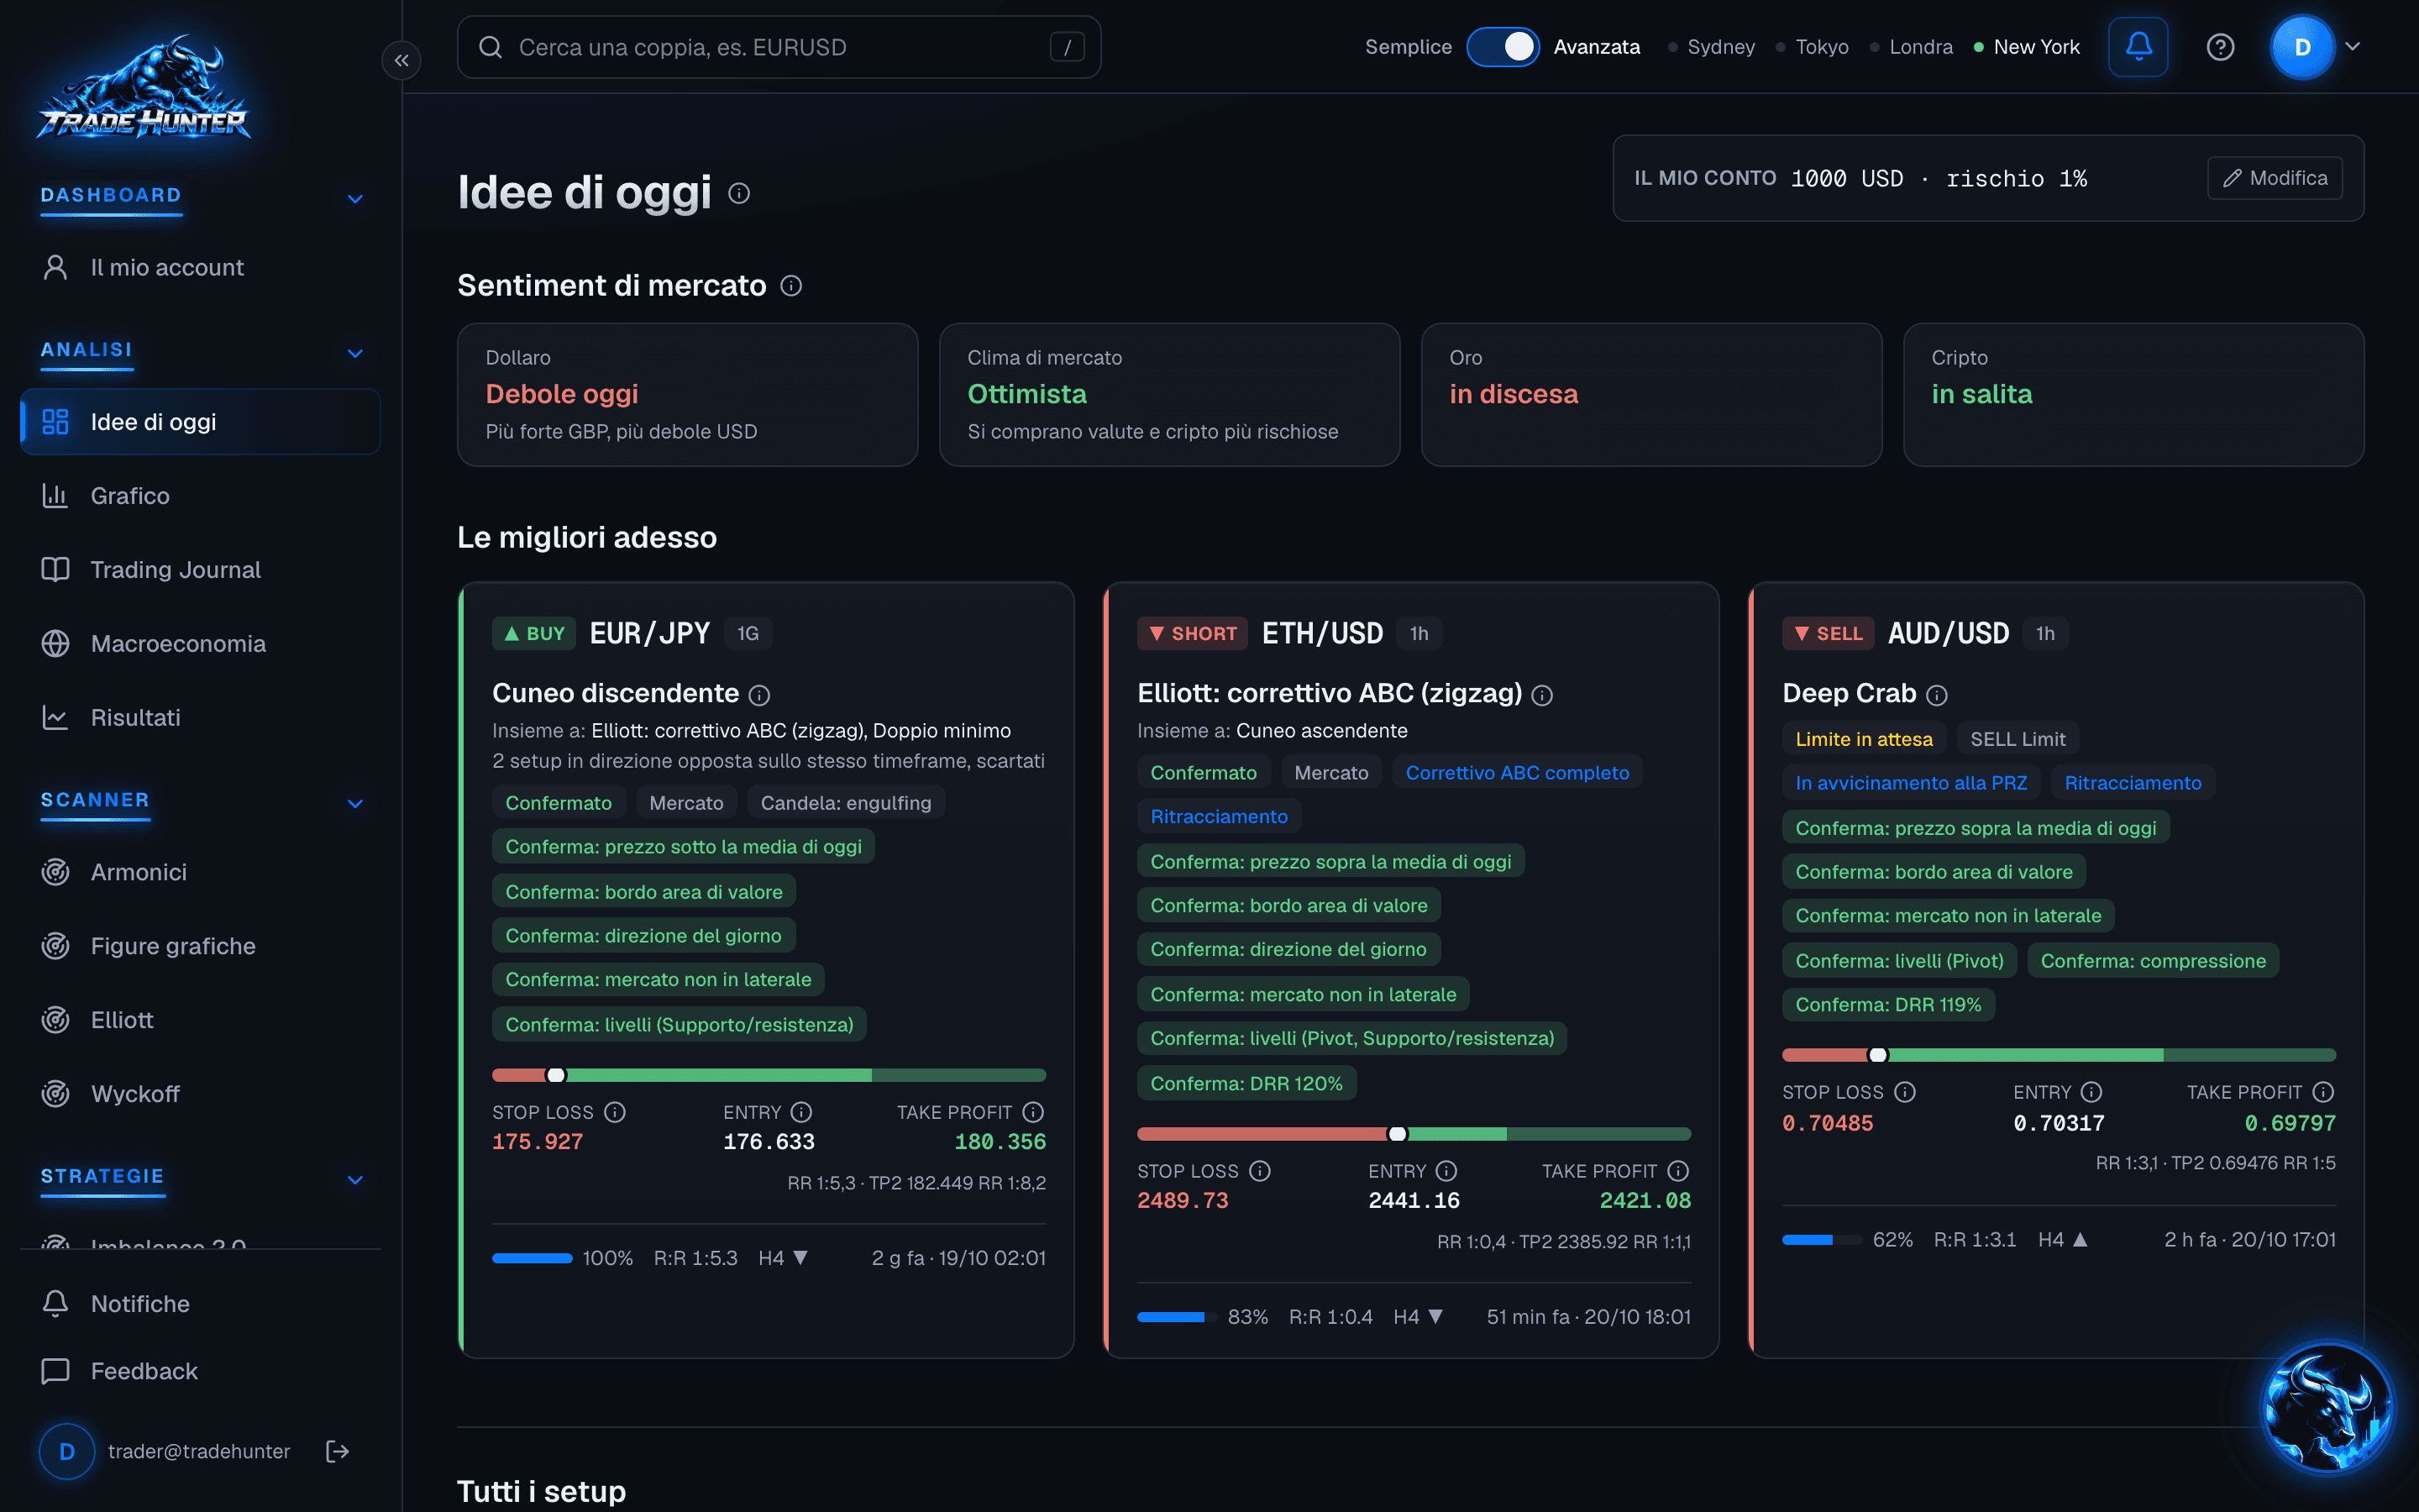Image resolution: width=2419 pixels, height=1512 pixels.
Task: Click the Modifica account button
Action: (2274, 178)
